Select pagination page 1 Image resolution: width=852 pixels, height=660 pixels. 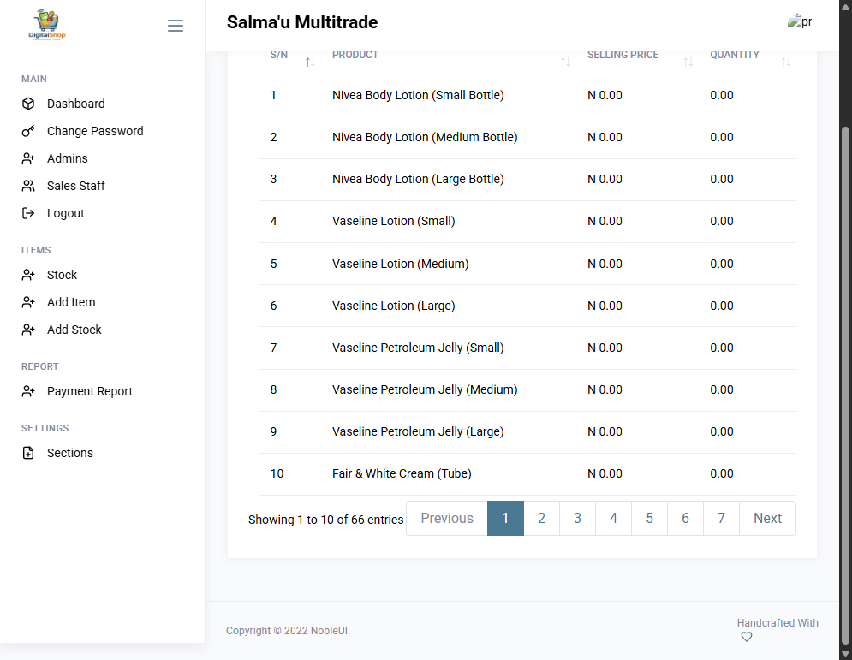pos(505,518)
